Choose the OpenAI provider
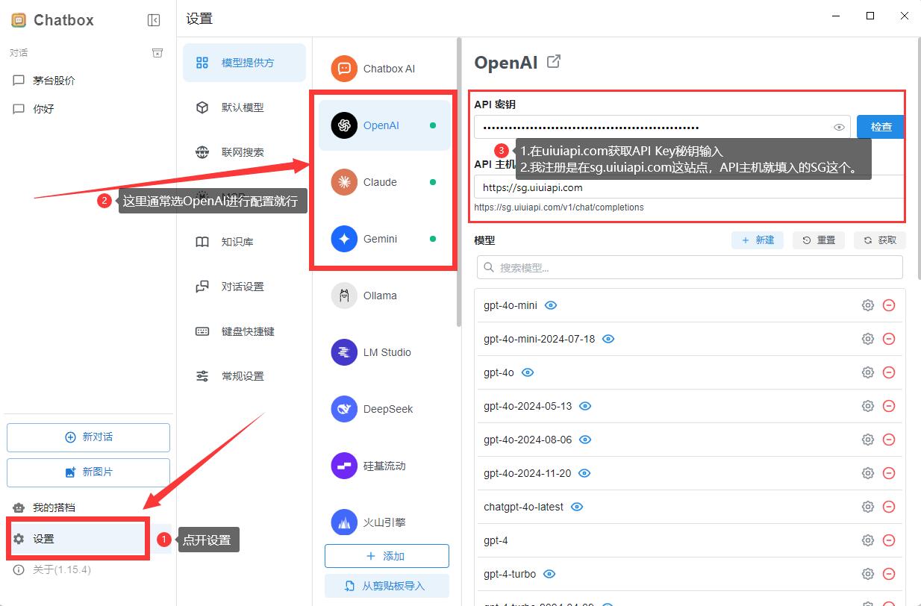The image size is (921, 606). [x=384, y=125]
